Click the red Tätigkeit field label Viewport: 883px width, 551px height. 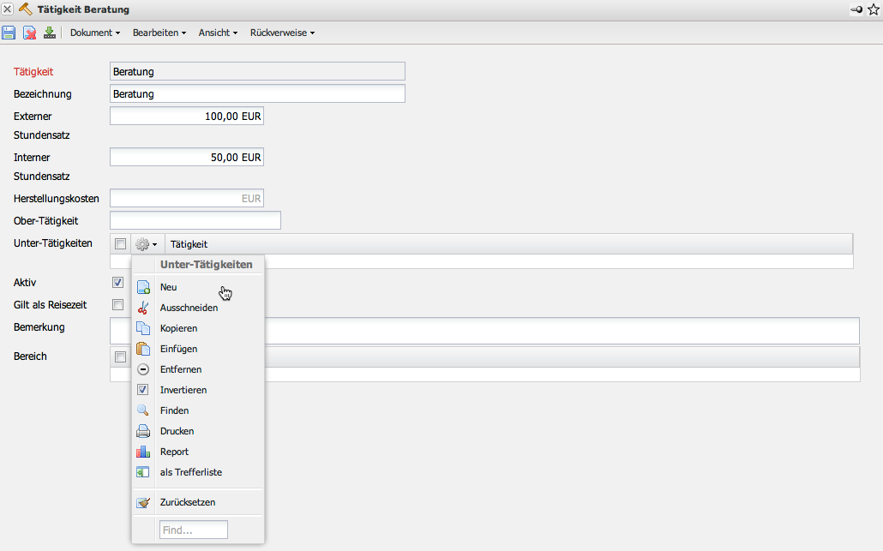point(33,71)
